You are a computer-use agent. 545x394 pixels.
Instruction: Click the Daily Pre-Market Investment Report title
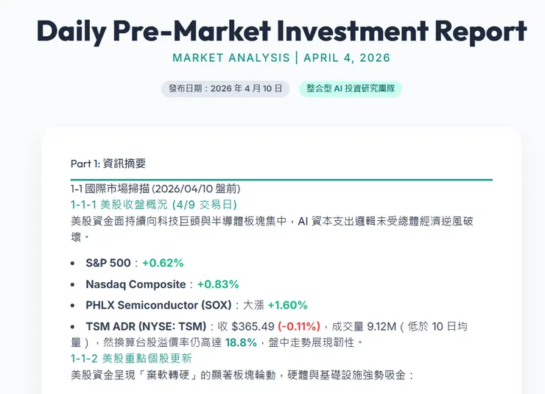click(x=281, y=31)
